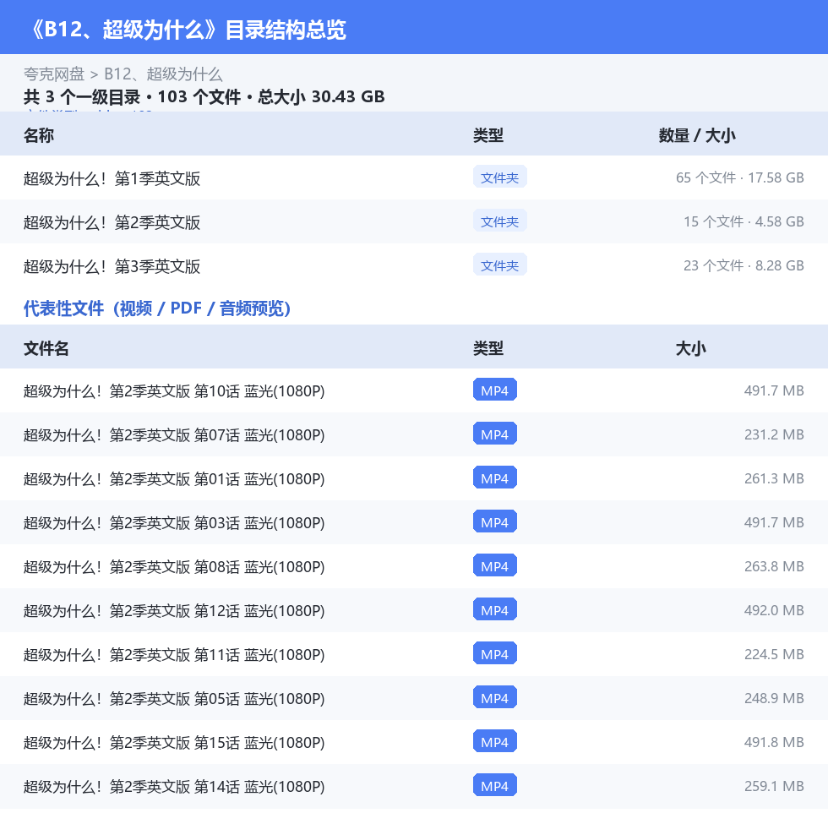Click the 文件夹 badge in the 第2季英文版 row

[499, 221]
